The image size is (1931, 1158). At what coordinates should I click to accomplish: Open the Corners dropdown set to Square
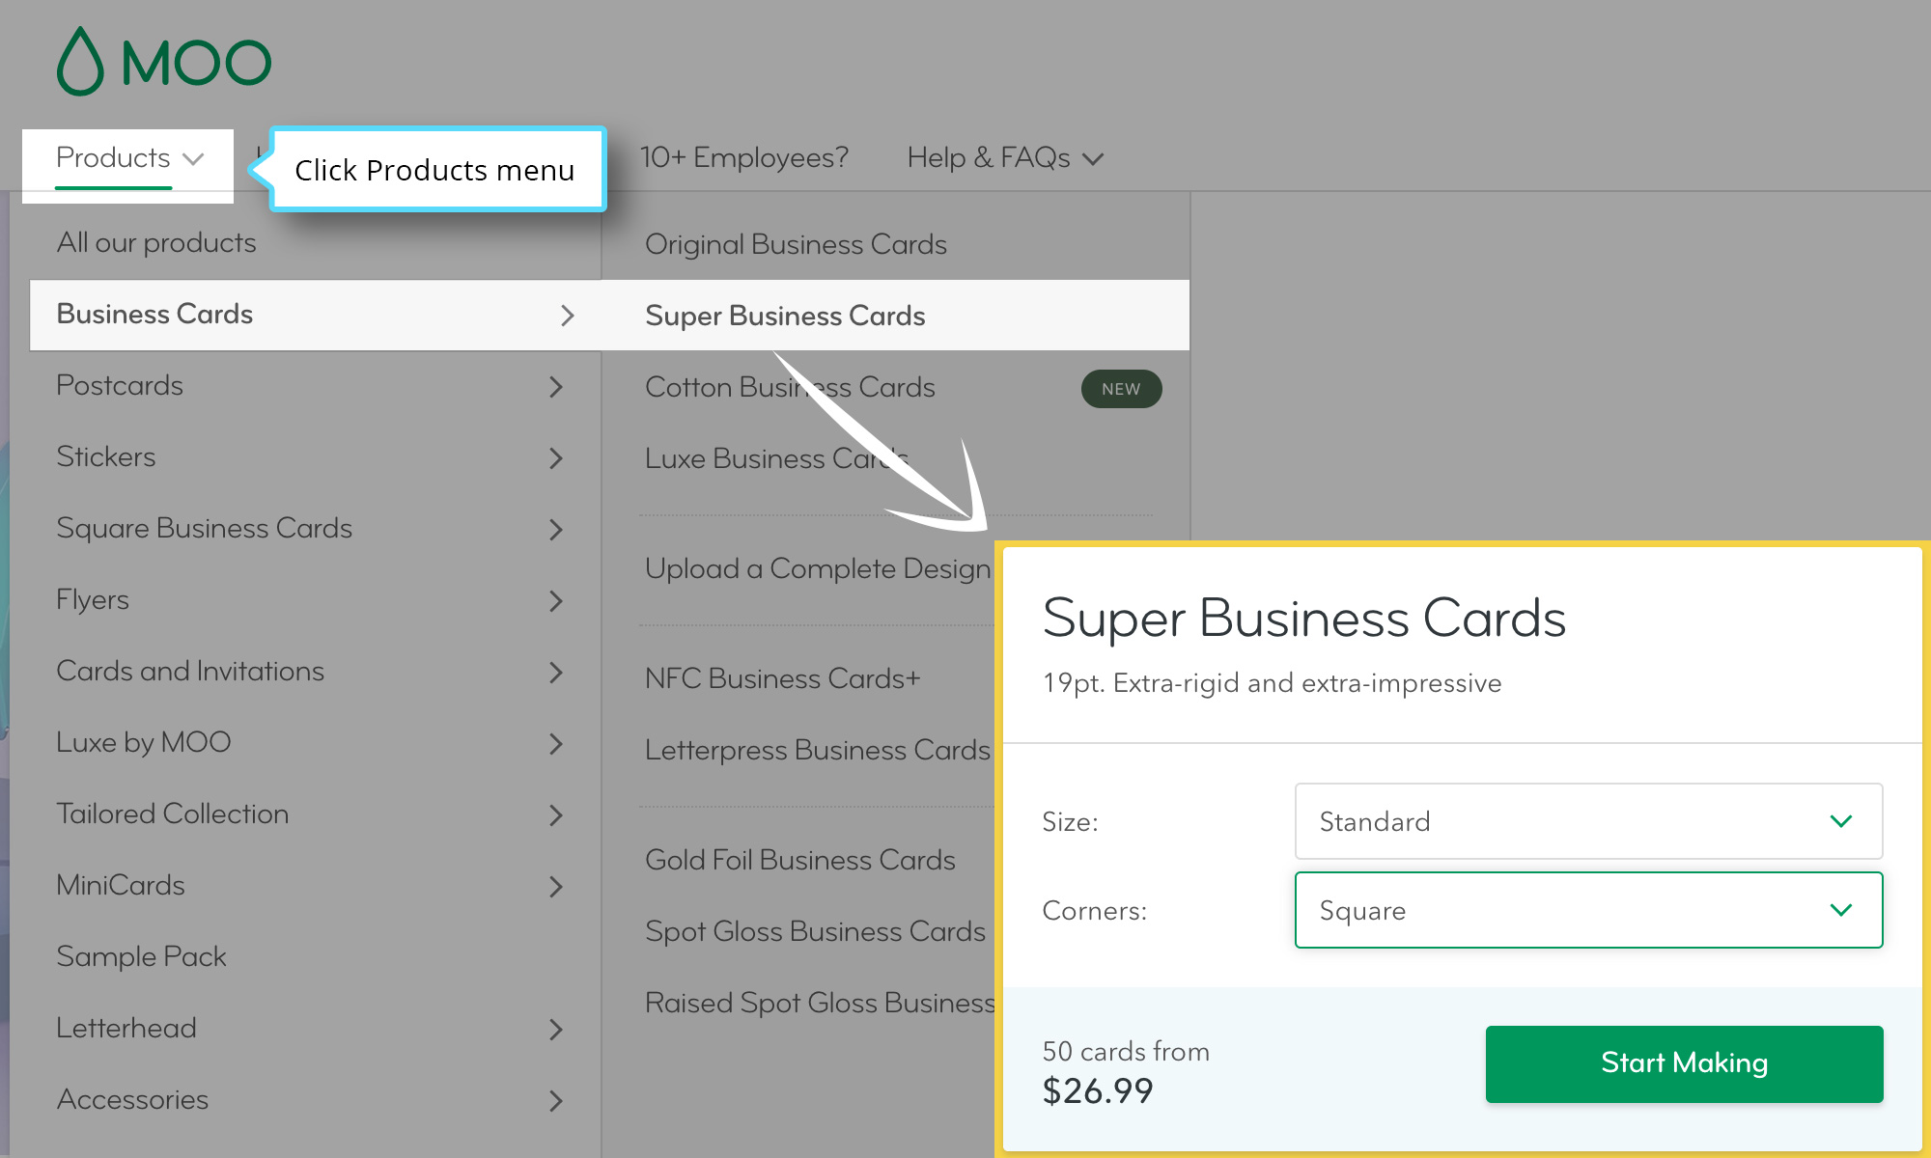(1588, 910)
